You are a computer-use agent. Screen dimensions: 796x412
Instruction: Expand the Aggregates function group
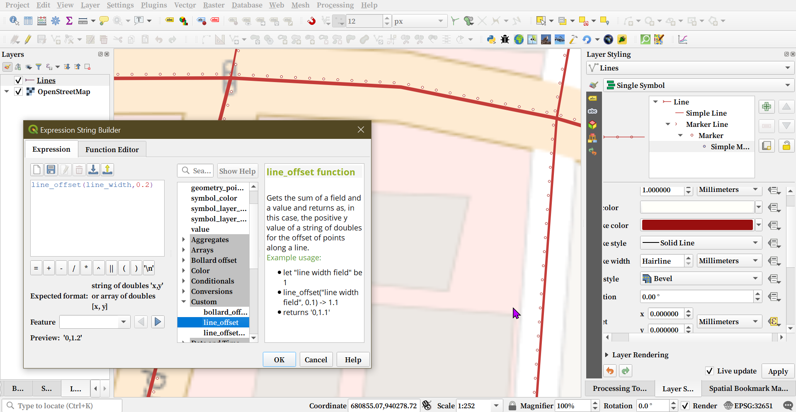184,240
